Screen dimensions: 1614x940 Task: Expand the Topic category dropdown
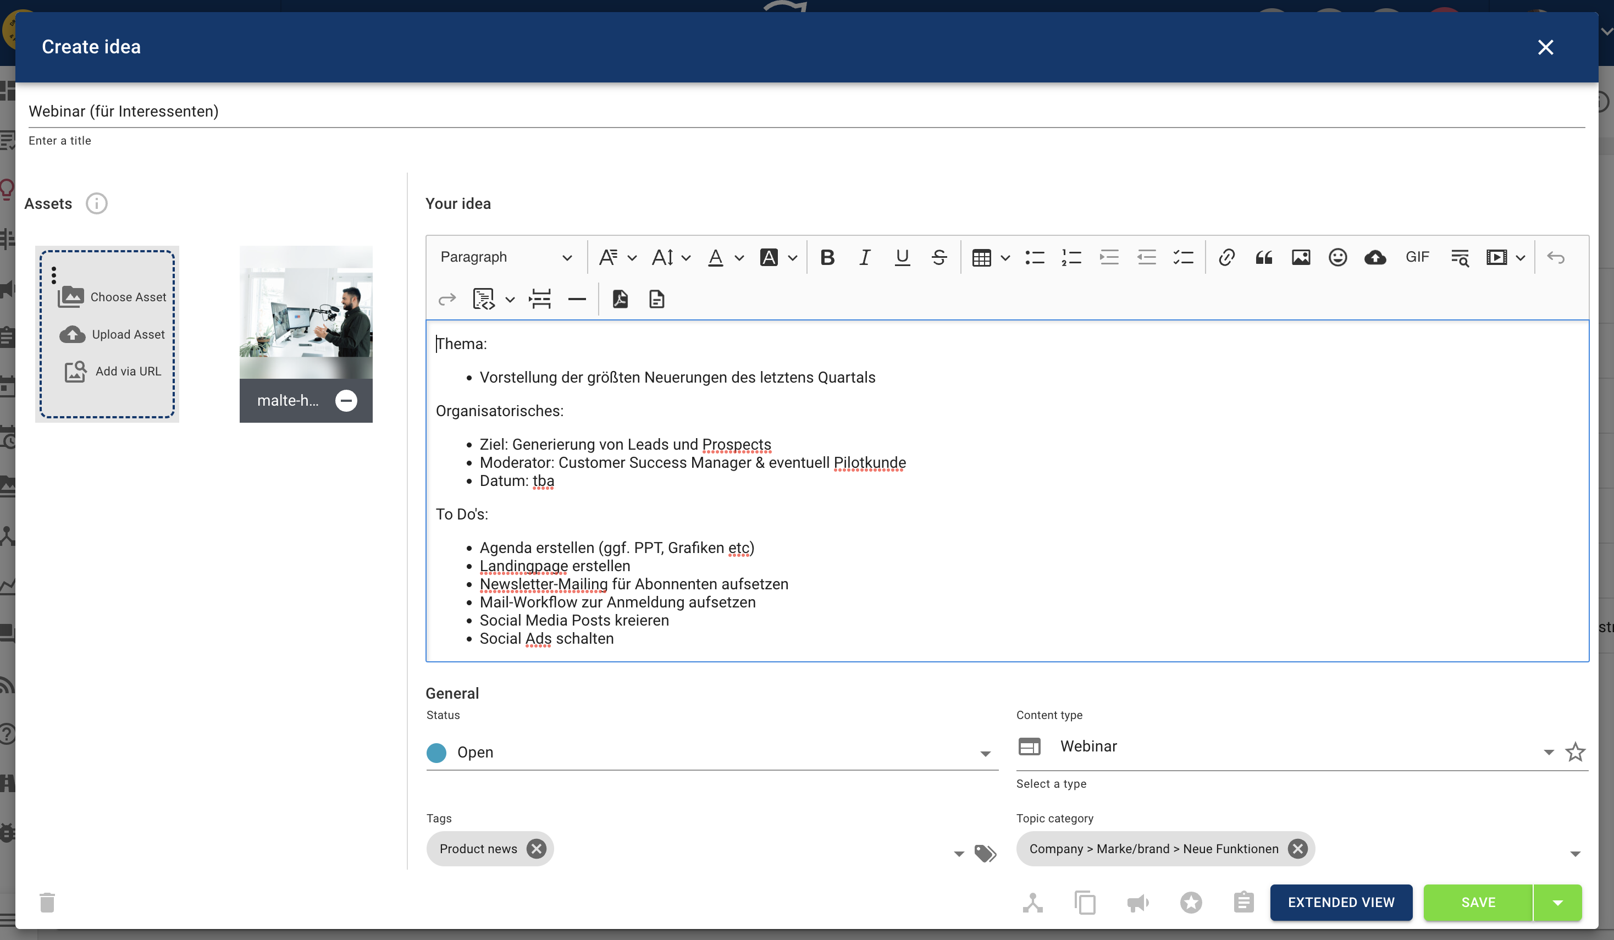pyautogui.click(x=1575, y=854)
